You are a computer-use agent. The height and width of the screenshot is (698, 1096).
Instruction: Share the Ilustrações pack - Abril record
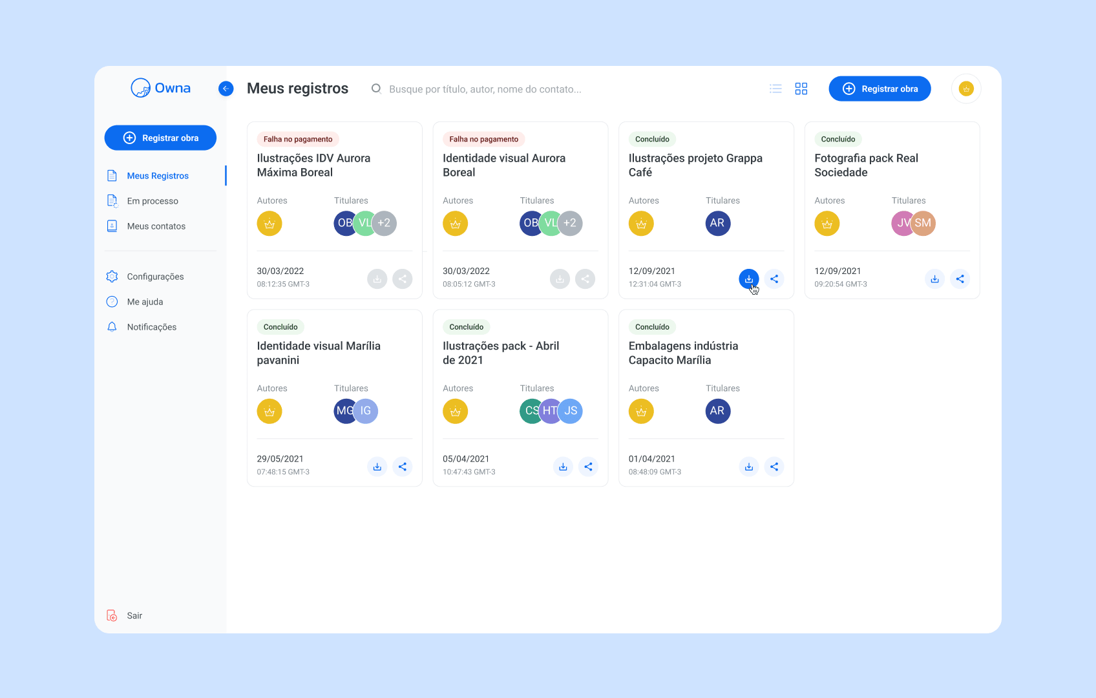(588, 467)
